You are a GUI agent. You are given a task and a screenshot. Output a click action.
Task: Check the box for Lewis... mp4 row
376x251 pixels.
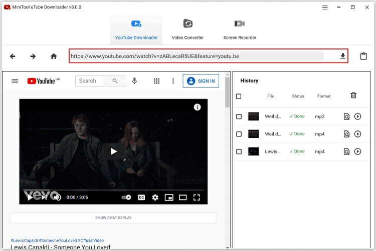tap(239, 151)
